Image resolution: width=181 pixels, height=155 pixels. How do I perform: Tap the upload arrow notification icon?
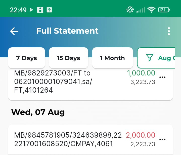49,10
